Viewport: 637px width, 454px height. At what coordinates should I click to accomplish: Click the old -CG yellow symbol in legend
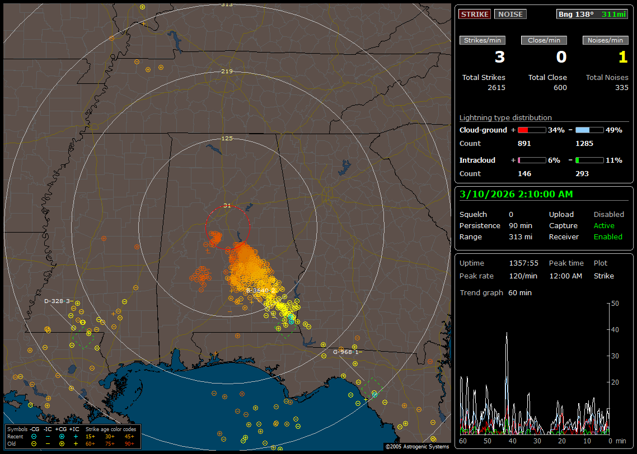(34, 443)
